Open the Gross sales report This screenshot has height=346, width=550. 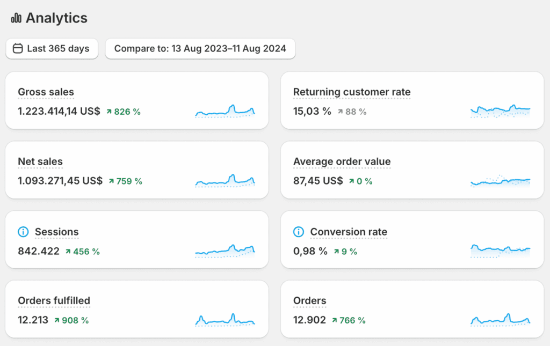coord(46,92)
